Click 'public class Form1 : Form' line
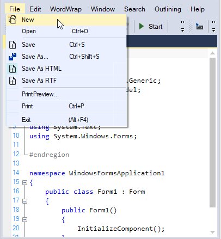Screen dimensions: 221x239 (95, 192)
